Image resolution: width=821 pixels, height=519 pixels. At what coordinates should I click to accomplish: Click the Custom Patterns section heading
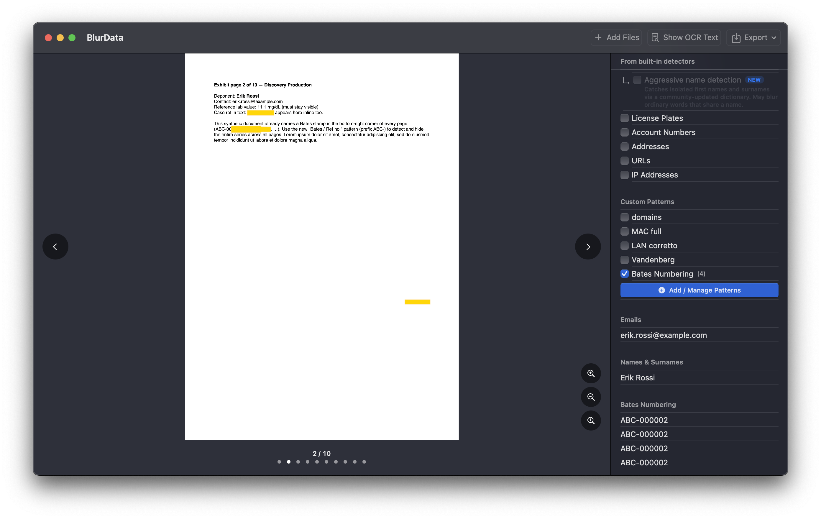[x=647, y=201]
